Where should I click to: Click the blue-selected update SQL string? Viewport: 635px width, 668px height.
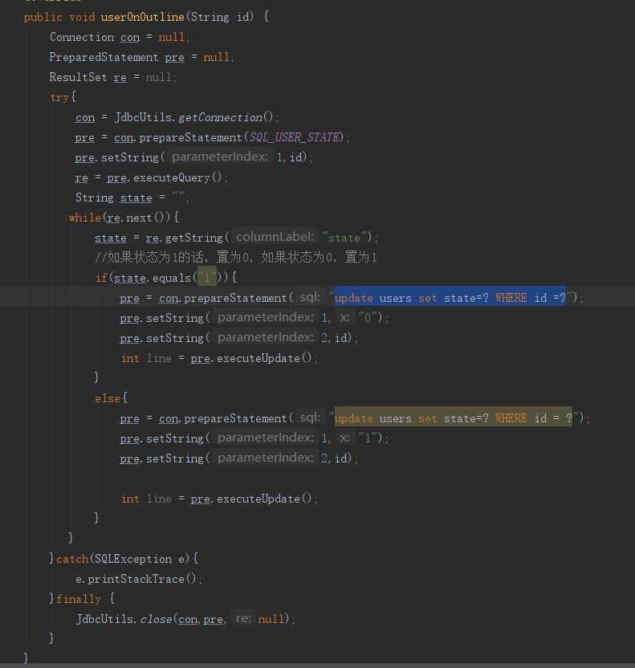coord(450,298)
